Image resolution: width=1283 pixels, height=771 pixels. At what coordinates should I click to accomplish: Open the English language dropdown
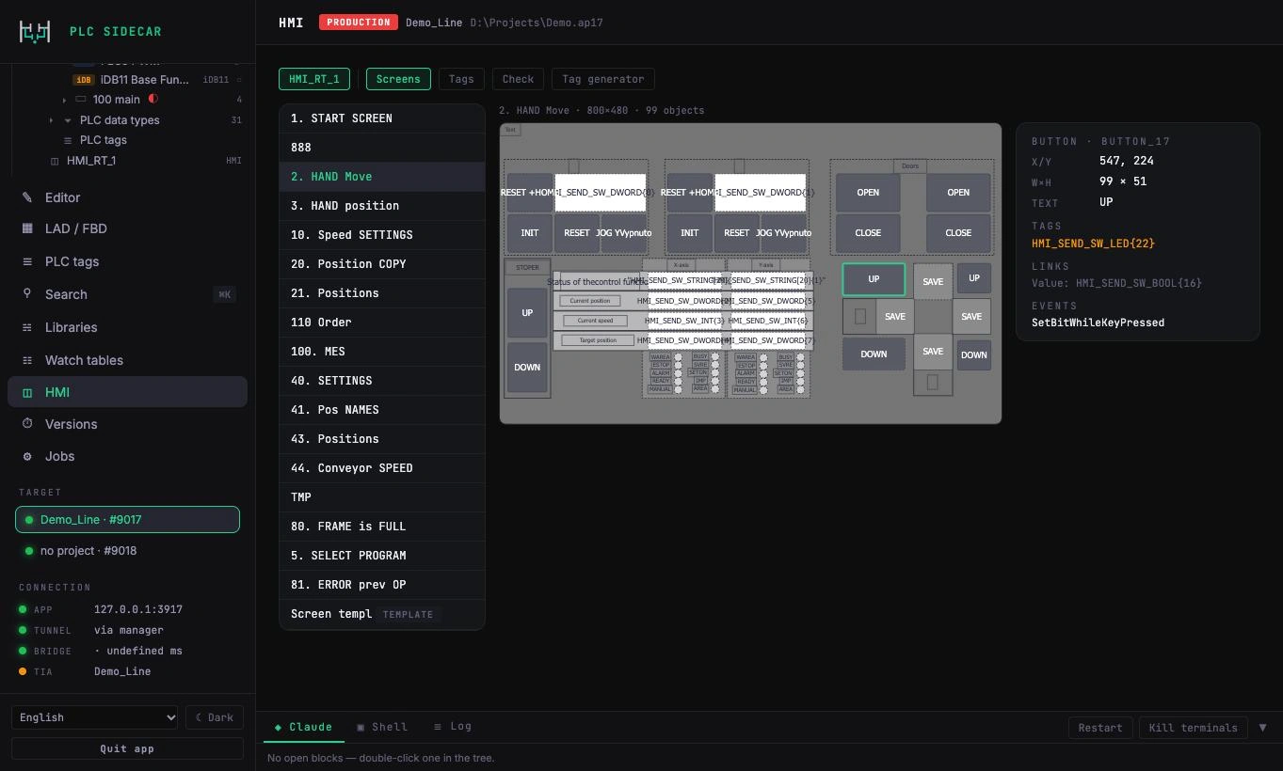94,717
